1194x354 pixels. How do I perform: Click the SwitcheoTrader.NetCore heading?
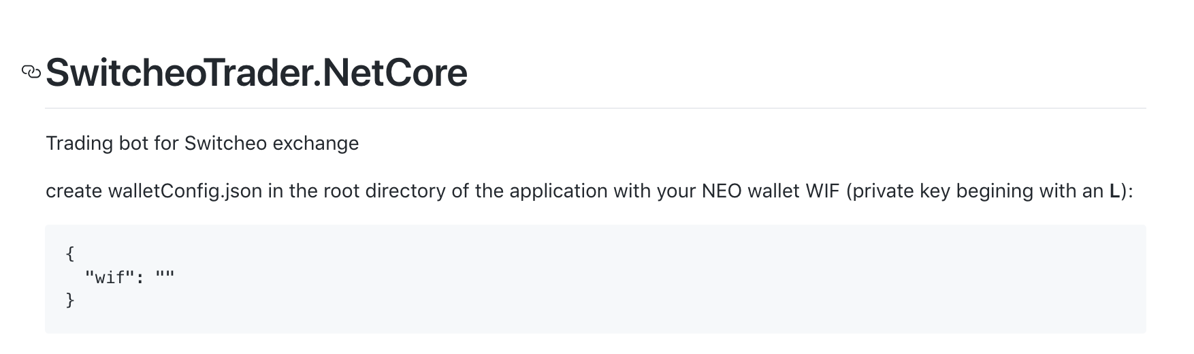[x=257, y=73]
